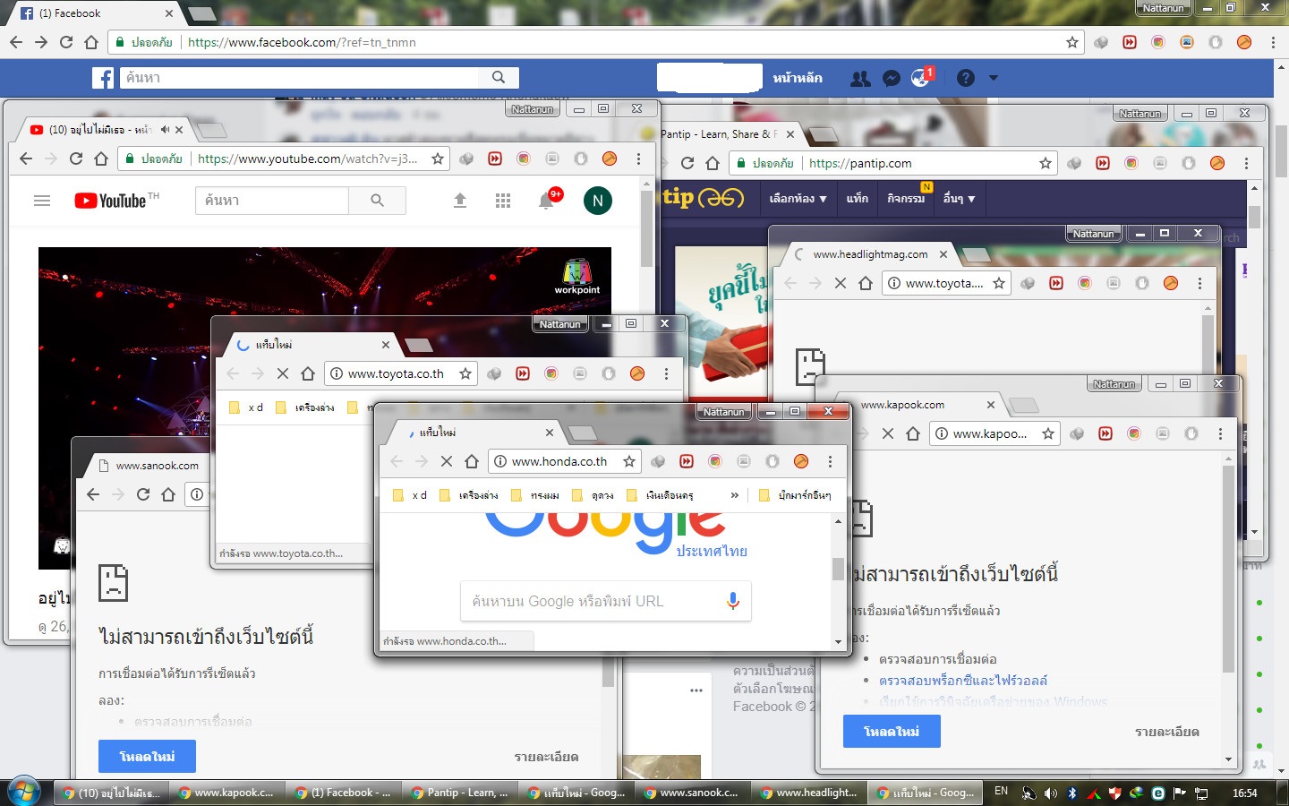The width and height of the screenshot is (1289, 806).
Task: Open YouTube apps grid icon
Action: coord(503,201)
